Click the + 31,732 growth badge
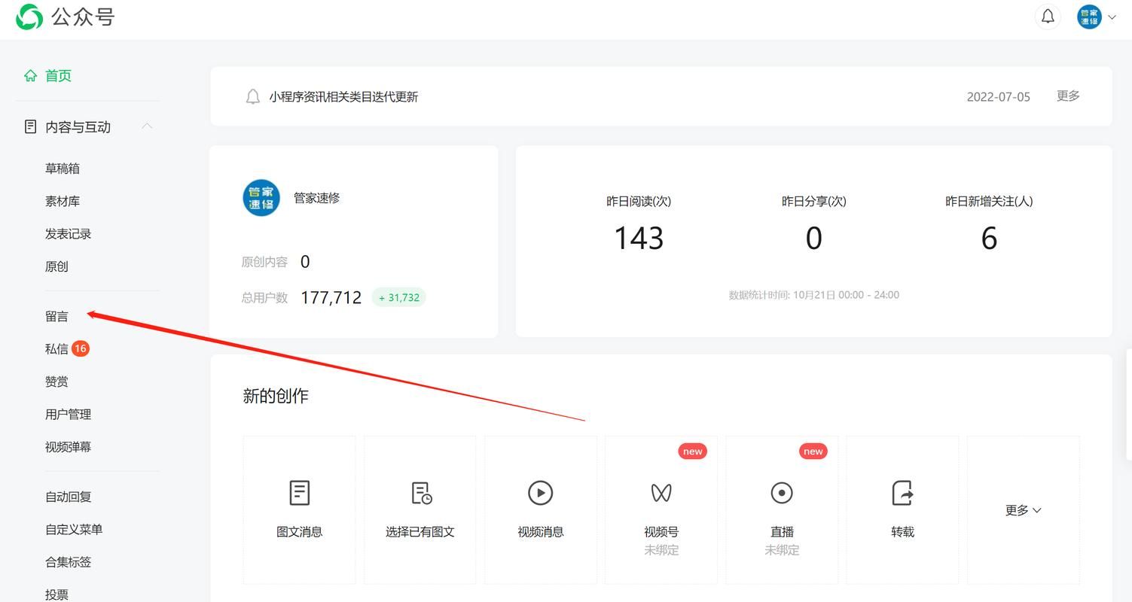This screenshot has height=602, width=1132. tap(399, 297)
